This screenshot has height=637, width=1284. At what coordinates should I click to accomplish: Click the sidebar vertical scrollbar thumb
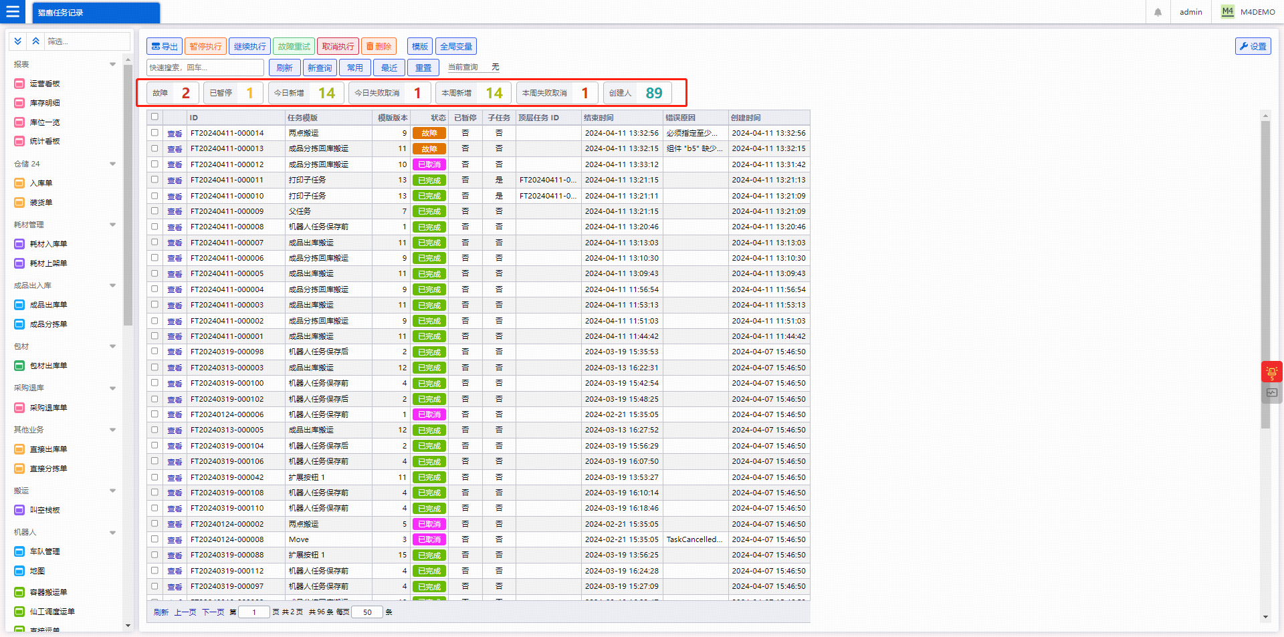coord(128,197)
